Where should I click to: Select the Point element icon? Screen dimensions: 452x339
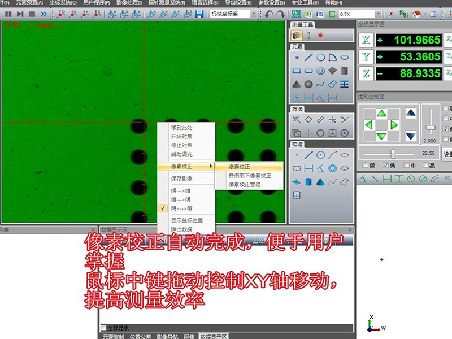click(x=297, y=58)
